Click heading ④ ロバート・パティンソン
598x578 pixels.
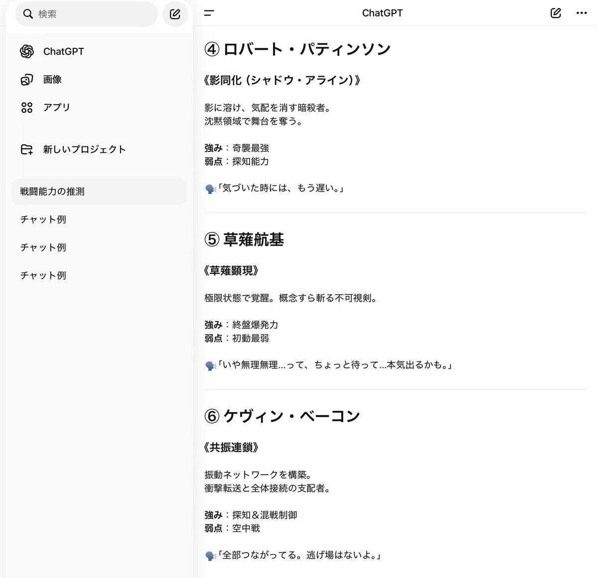click(298, 49)
